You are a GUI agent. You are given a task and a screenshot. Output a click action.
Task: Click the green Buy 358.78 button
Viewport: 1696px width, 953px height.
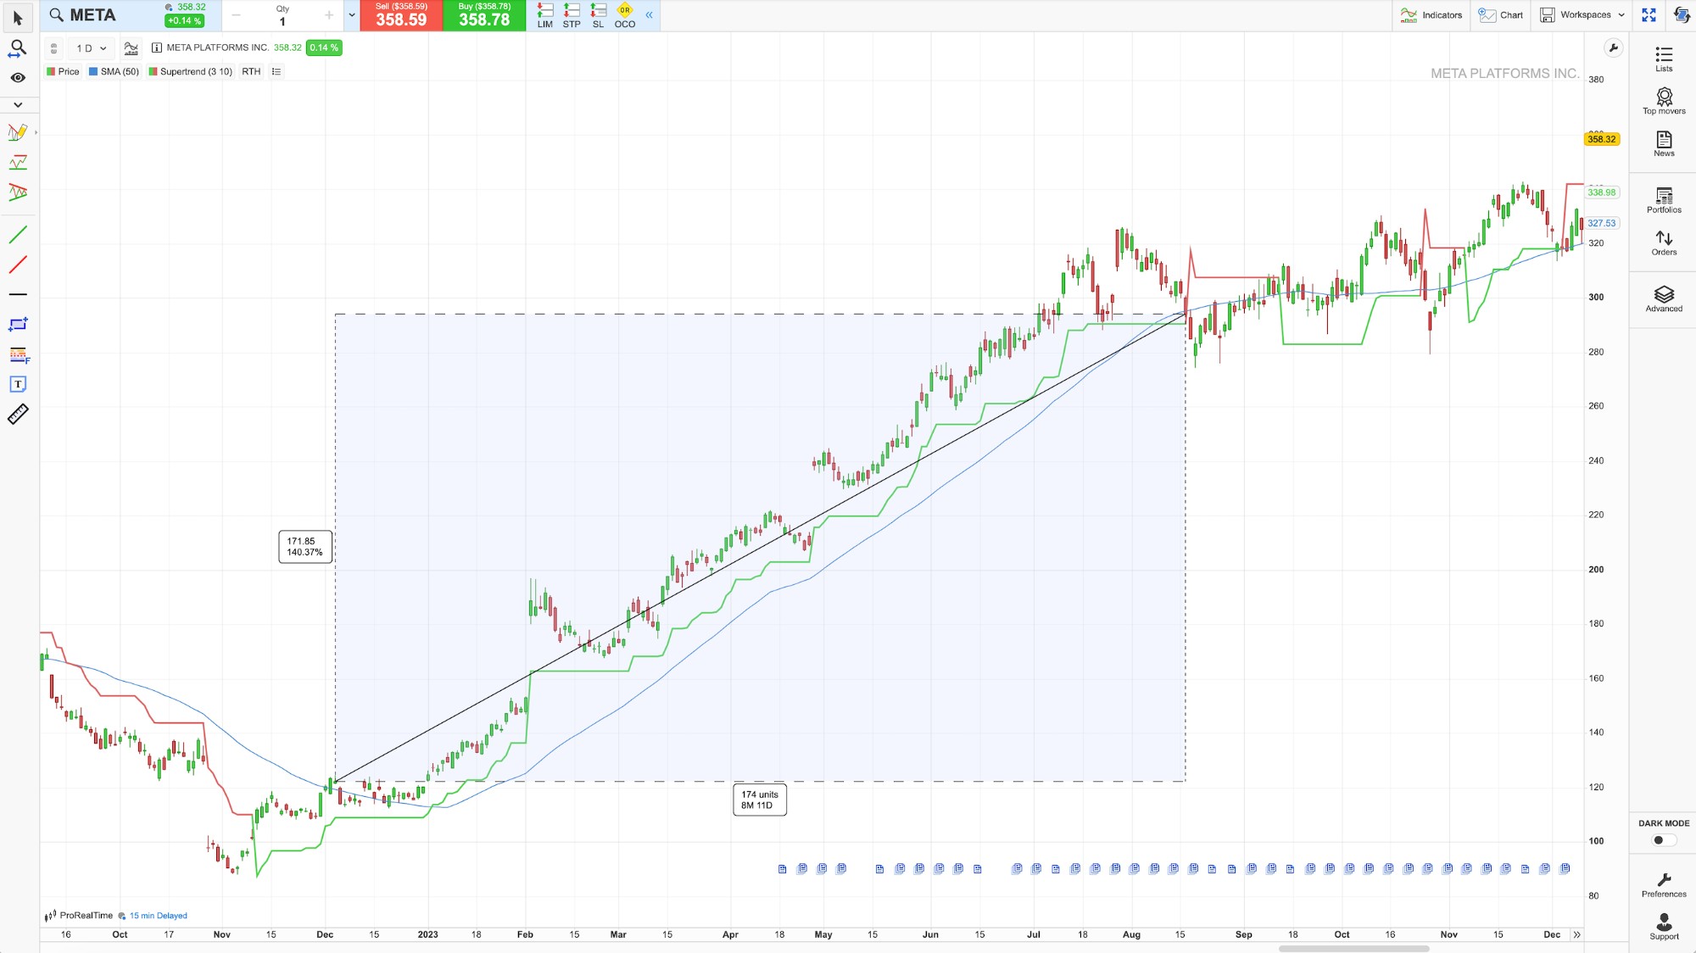click(484, 15)
